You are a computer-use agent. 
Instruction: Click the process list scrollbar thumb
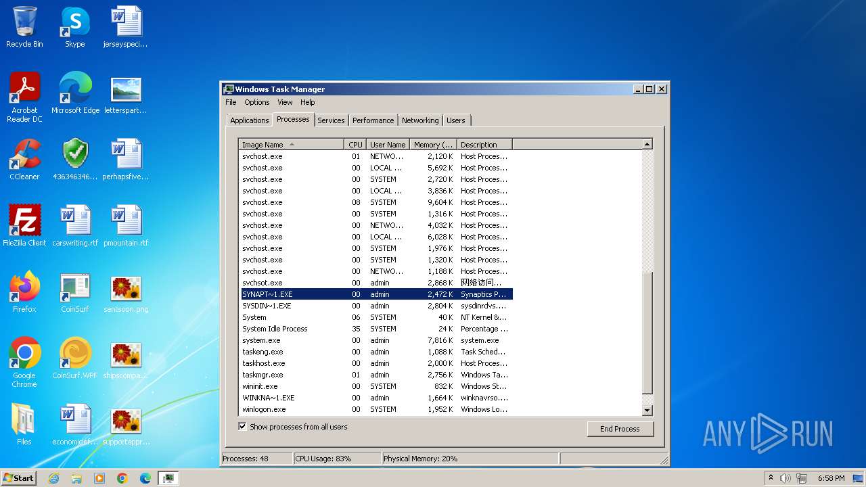point(647,333)
